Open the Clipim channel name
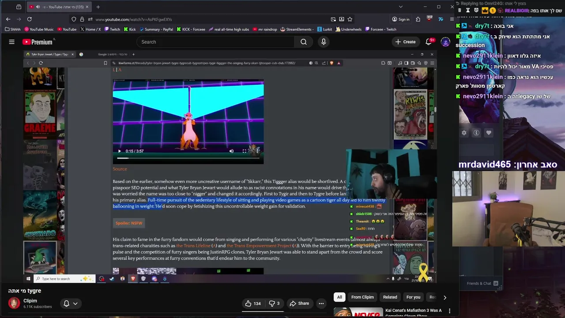The width and height of the screenshot is (565, 318). coord(30,301)
